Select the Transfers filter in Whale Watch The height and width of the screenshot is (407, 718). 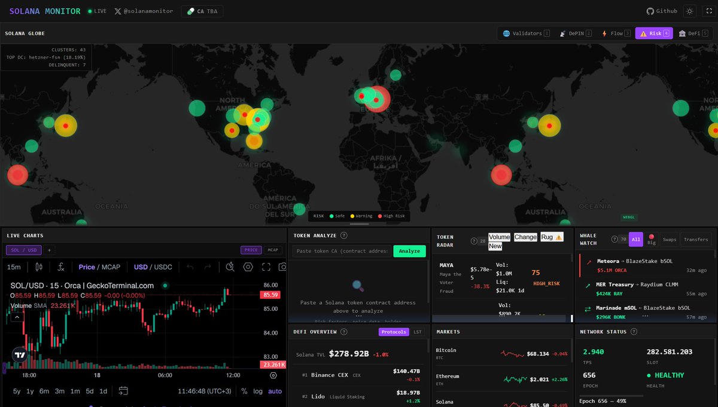(x=696, y=239)
